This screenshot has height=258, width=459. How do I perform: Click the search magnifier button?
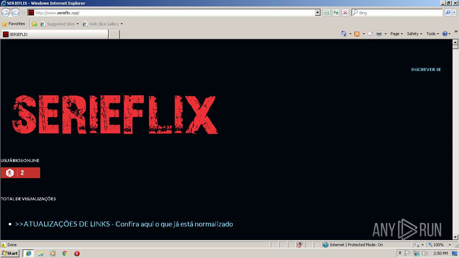click(448, 13)
